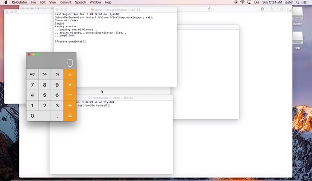Open the Share button in Safari
The height and width of the screenshot is (181, 312).
[x=272, y=9]
